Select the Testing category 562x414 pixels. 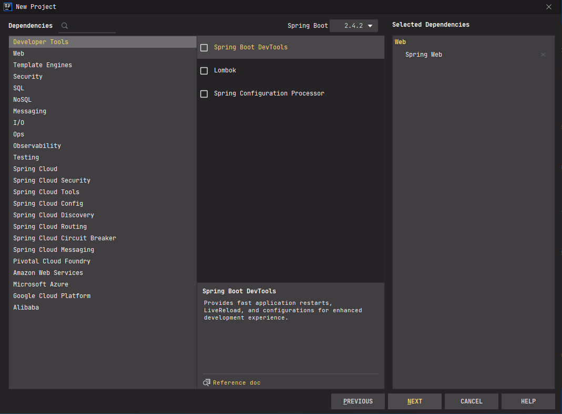pos(103,157)
